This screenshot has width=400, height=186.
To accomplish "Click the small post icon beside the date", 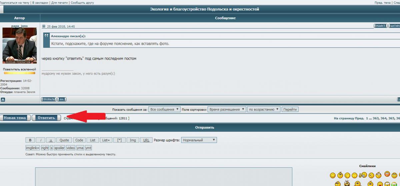I will pyautogui.click(x=44, y=26).
